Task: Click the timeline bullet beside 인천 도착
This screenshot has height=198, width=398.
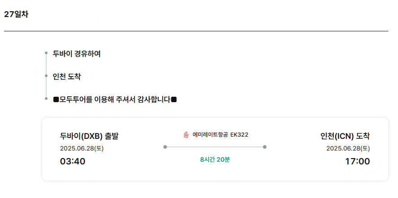Action: pyautogui.click(x=46, y=76)
